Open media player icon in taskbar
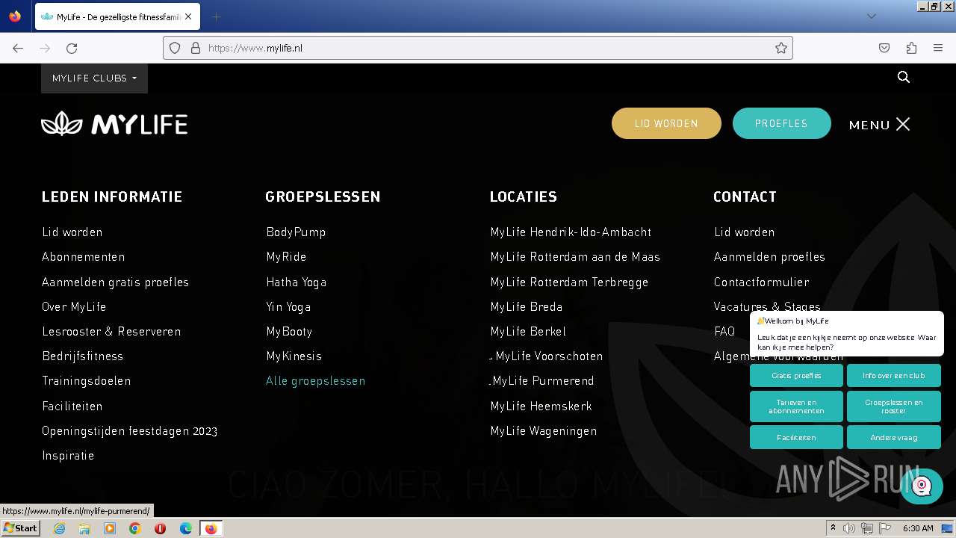The height and width of the screenshot is (538, 956). pos(110,528)
